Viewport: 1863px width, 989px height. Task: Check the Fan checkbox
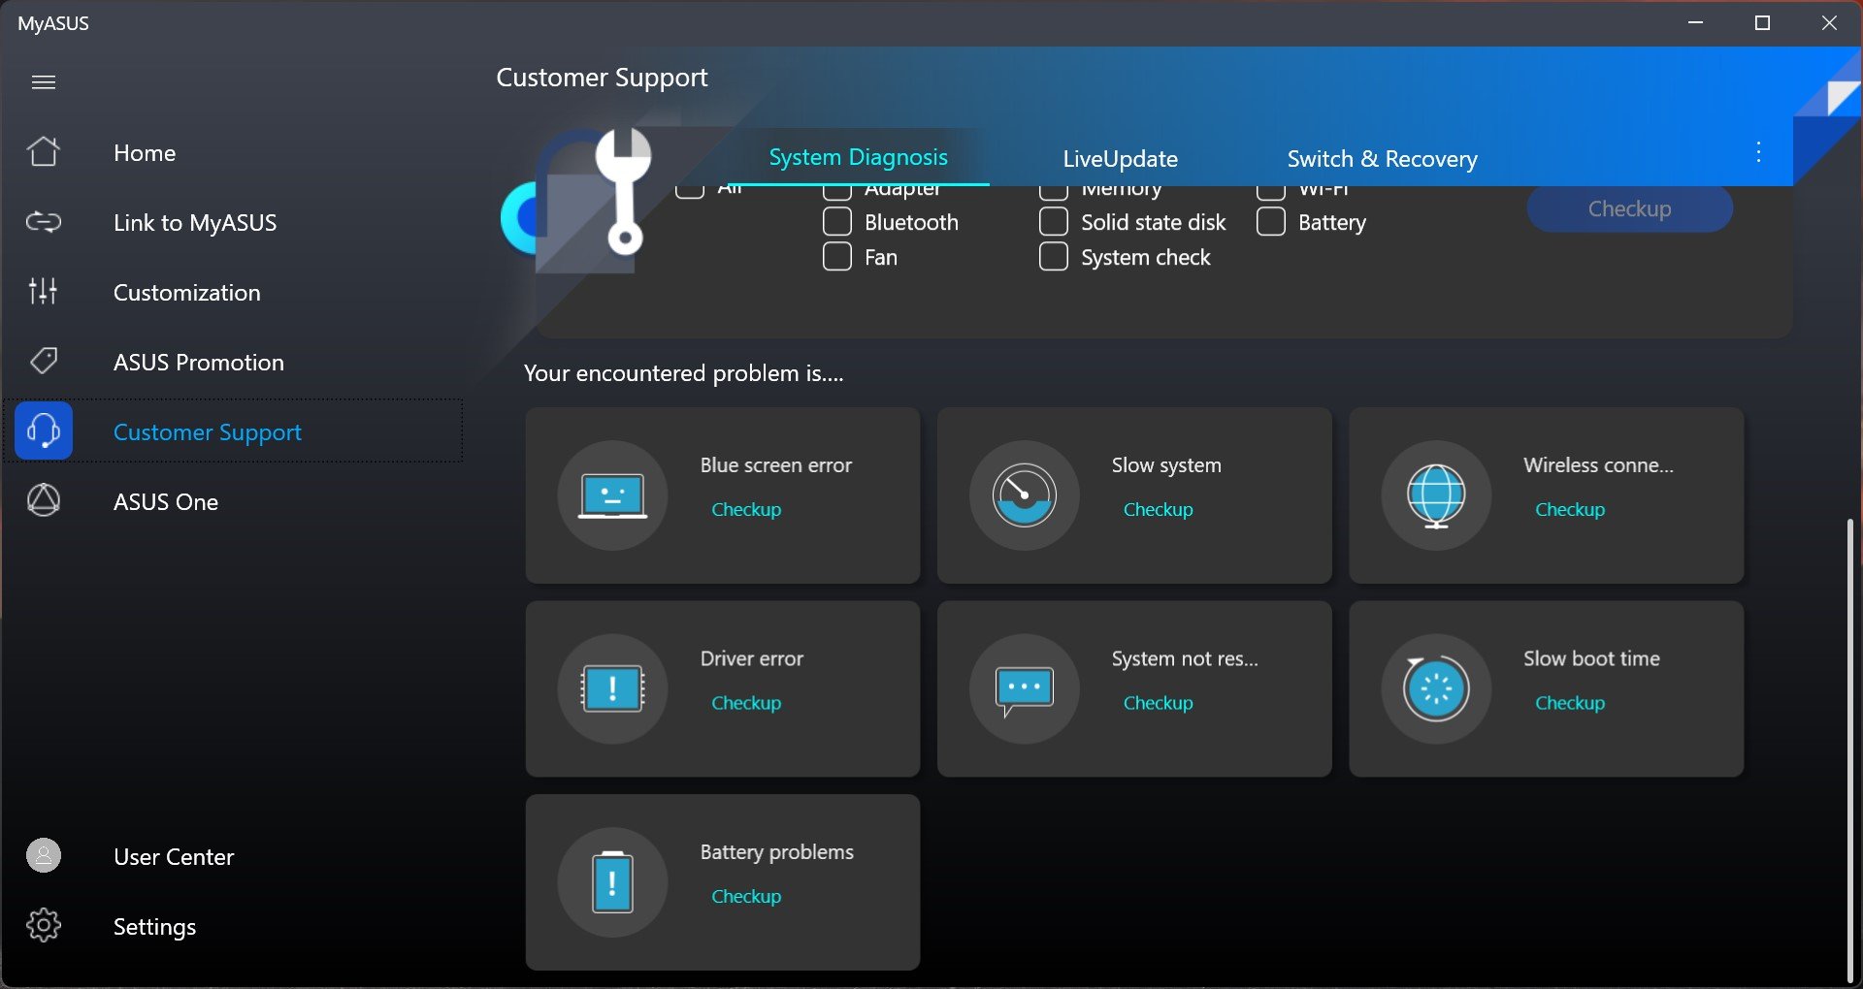(837, 257)
